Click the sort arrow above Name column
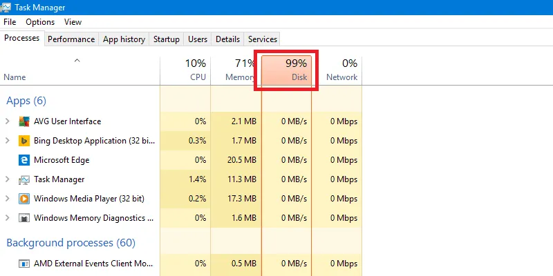This screenshot has width=553, height=276. click(x=77, y=61)
